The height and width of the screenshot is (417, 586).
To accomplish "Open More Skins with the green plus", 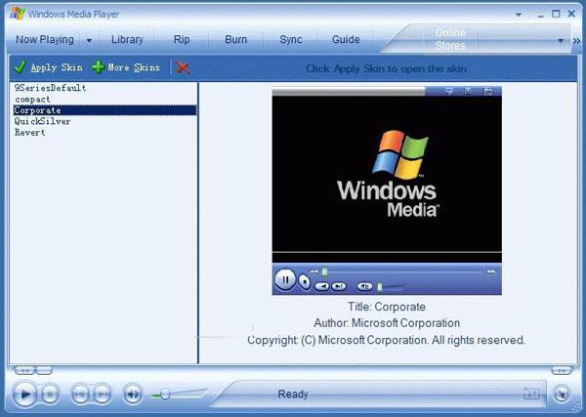I will tap(126, 67).
